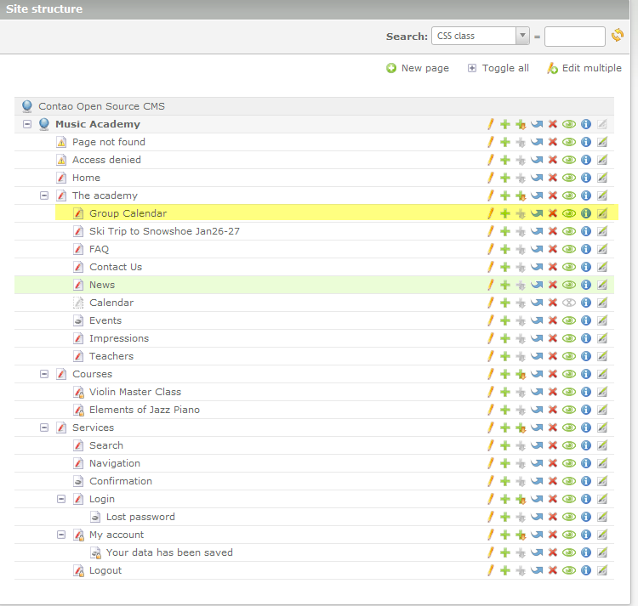The width and height of the screenshot is (638, 606).
Task: Collapse the Services tree node
Action: point(44,428)
